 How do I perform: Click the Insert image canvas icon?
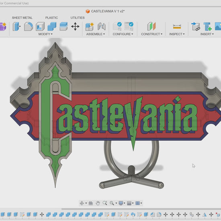coord(218,27)
